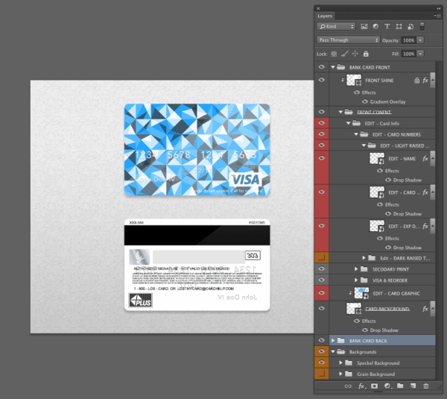The height and width of the screenshot is (399, 447).
Task: Expand the VISA & REORDER group
Action: coord(356,280)
